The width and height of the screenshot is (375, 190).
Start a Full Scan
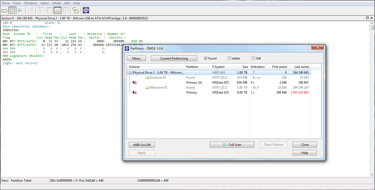232,145
